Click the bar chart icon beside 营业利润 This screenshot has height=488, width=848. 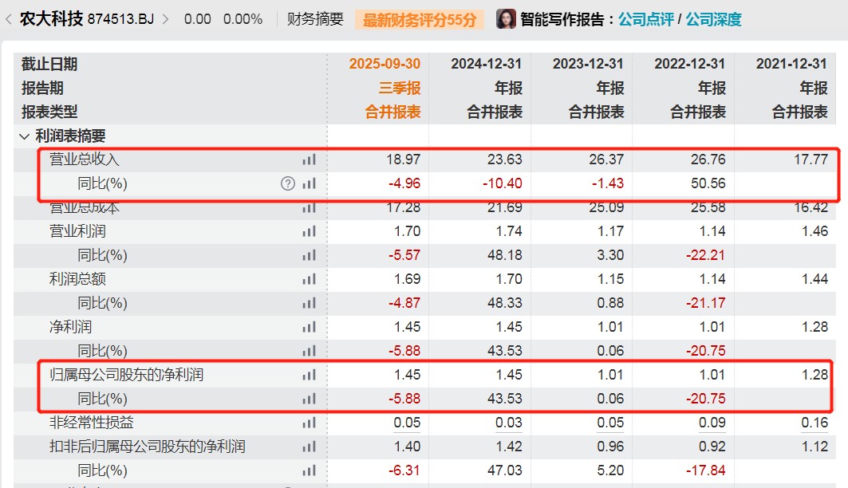pyautogui.click(x=310, y=231)
